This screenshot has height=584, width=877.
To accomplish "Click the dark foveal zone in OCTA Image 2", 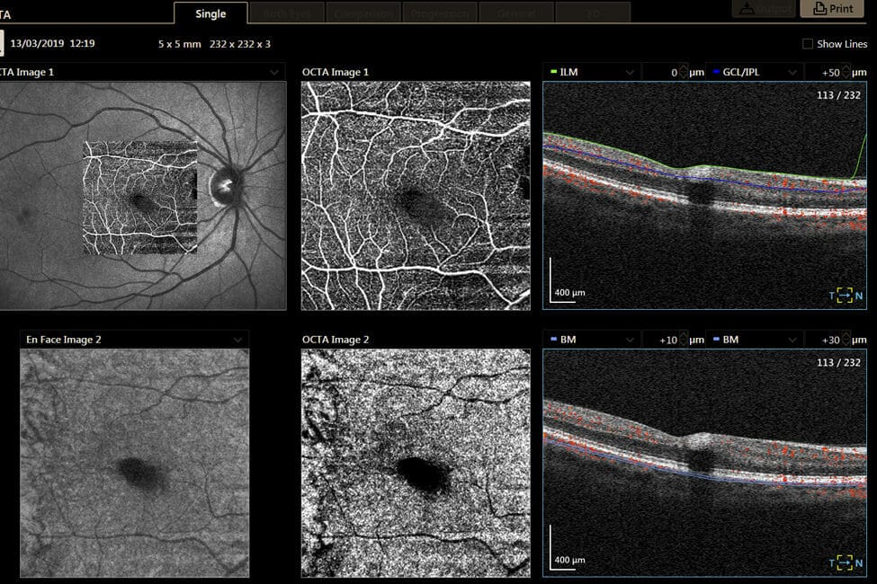I will click(x=421, y=472).
